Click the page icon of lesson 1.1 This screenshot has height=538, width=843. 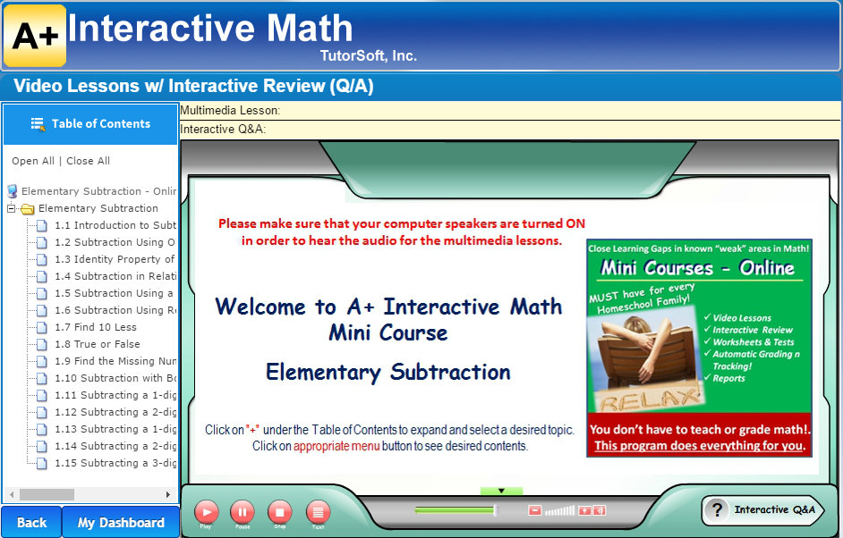[x=41, y=226]
